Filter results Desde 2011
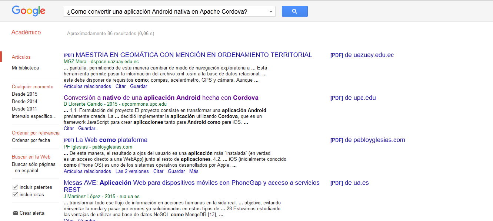The width and height of the screenshot is (493, 221). [24, 109]
